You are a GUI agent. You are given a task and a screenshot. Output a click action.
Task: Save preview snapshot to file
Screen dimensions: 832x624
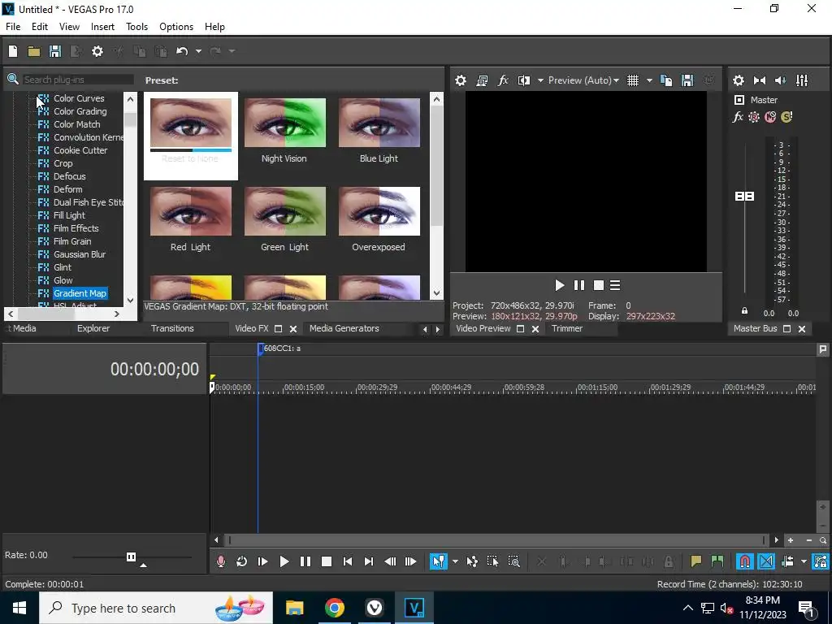point(687,80)
